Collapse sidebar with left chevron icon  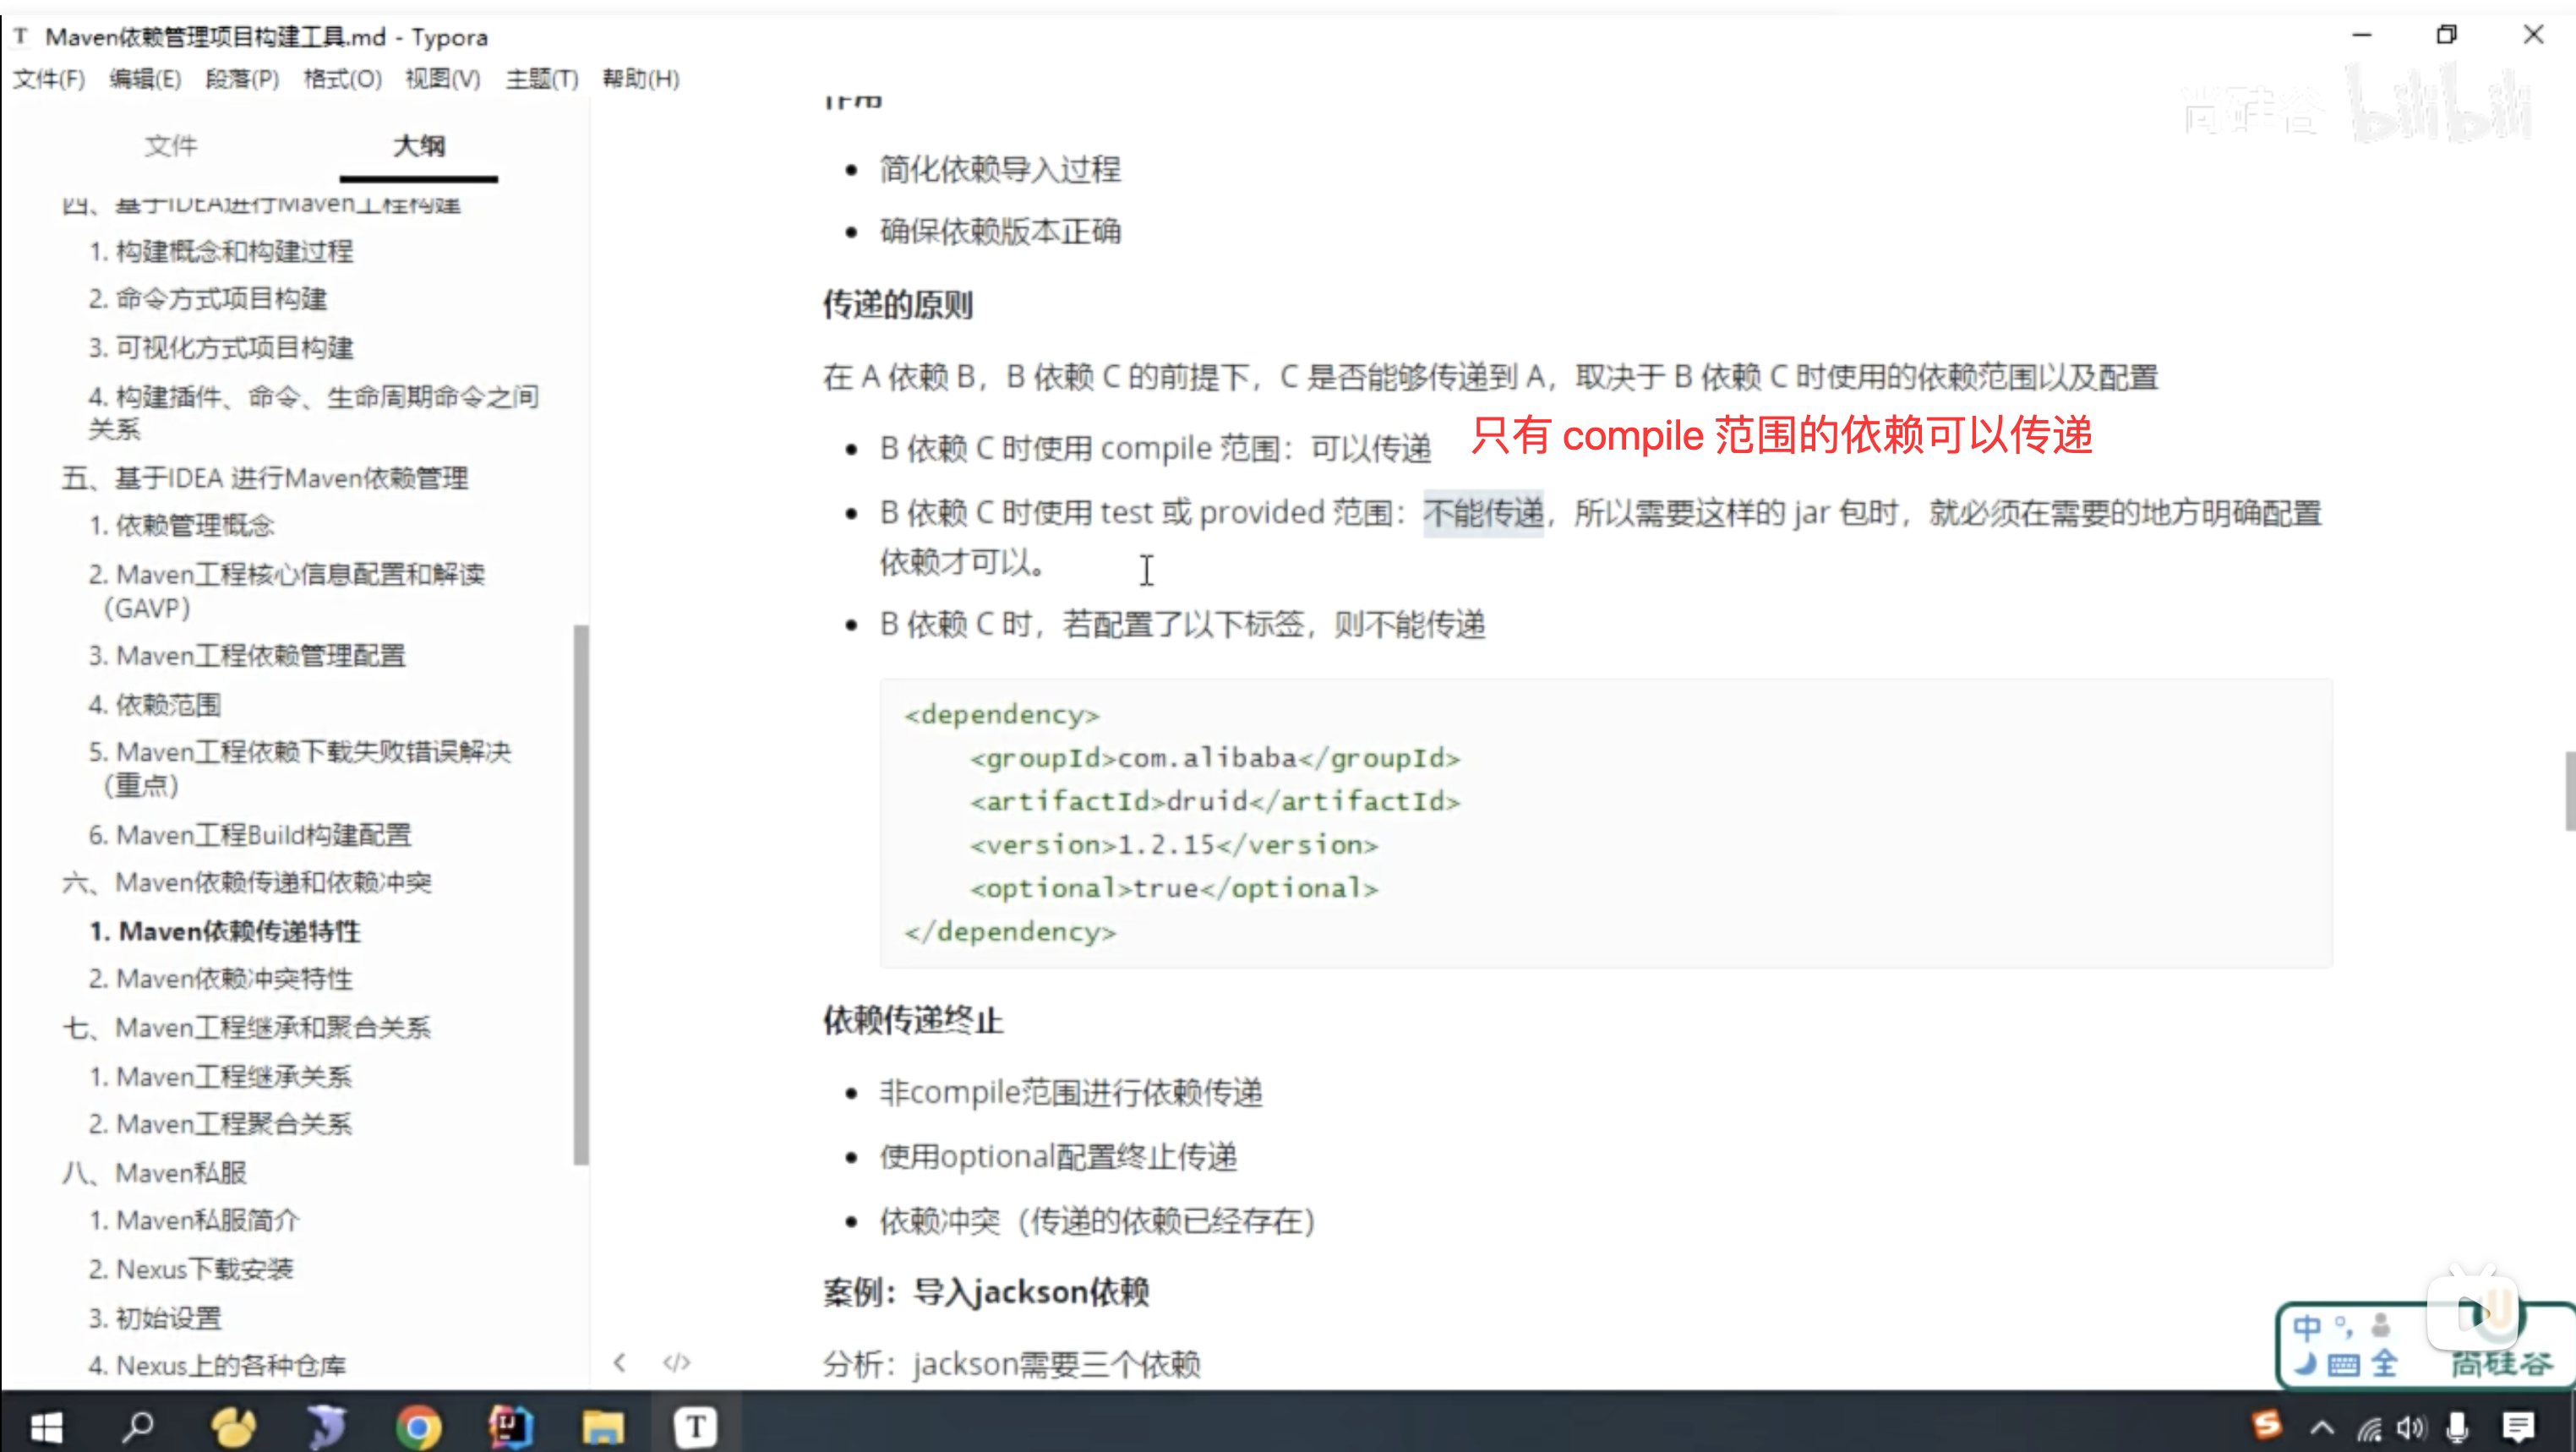click(620, 1362)
